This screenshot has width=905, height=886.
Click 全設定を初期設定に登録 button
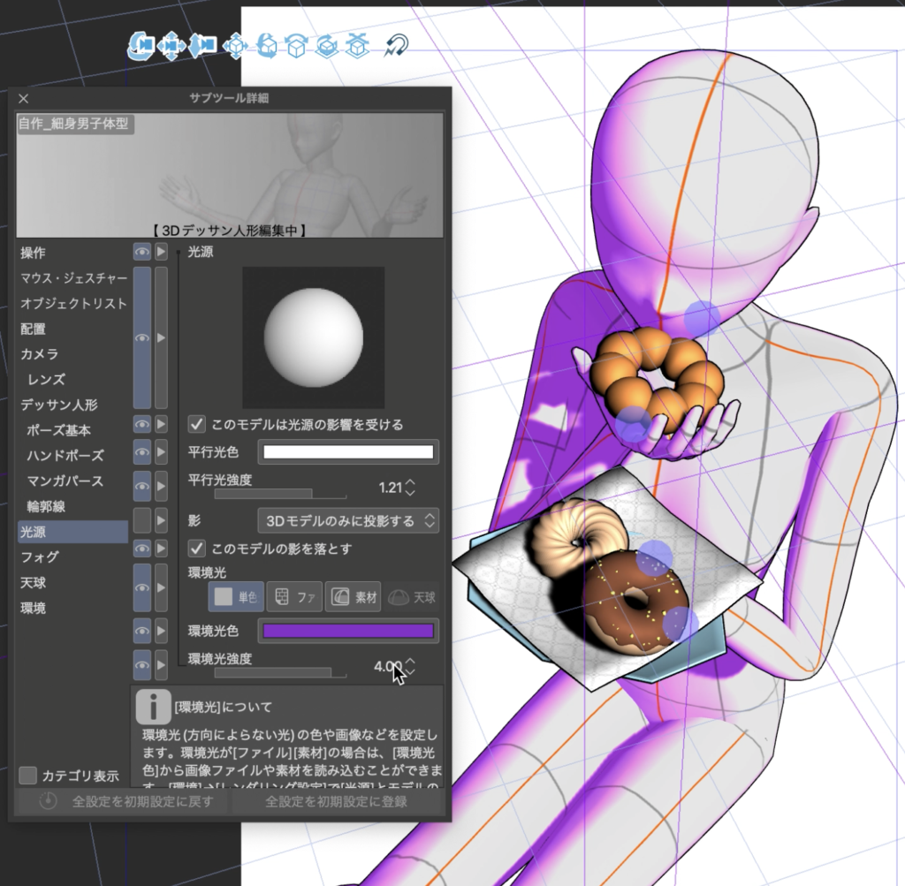(x=337, y=802)
